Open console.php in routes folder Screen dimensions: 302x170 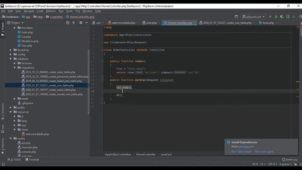point(27,152)
